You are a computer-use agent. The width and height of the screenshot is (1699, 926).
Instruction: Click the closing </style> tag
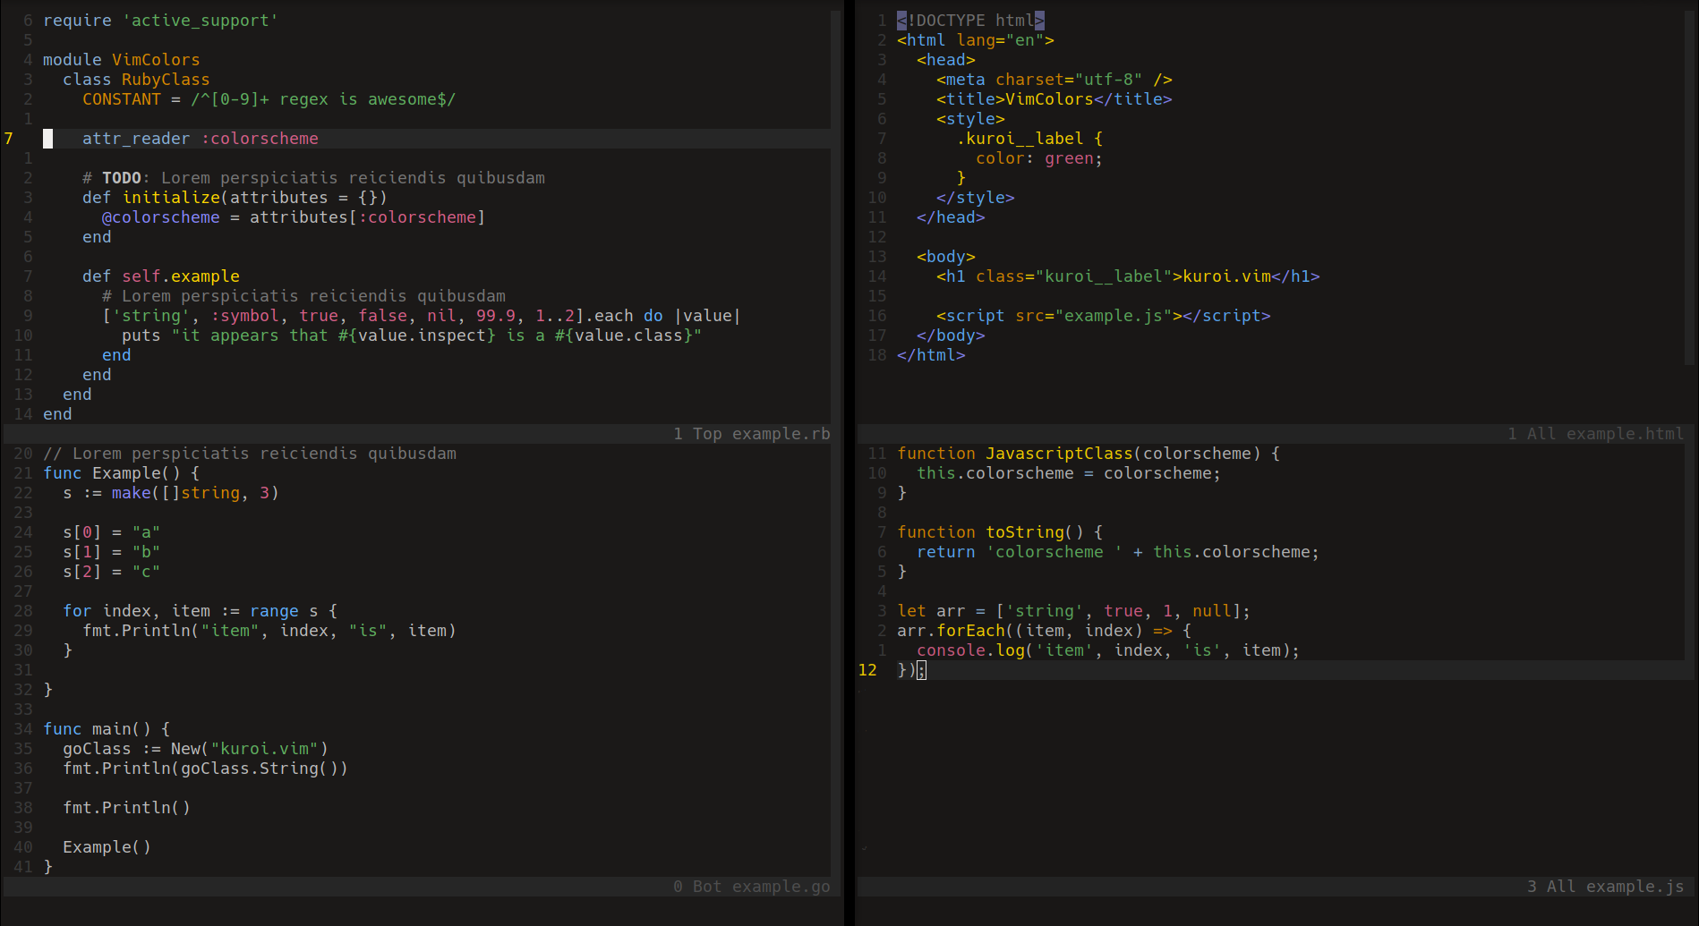point(976,198)
